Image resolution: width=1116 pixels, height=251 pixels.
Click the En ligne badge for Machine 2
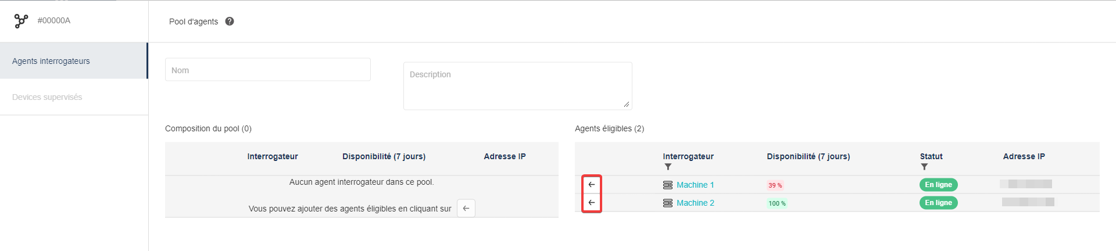[x=938, y=203]
